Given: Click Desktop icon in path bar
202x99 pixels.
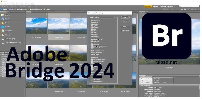Looking at the screenshot, I should click(2, 9).
